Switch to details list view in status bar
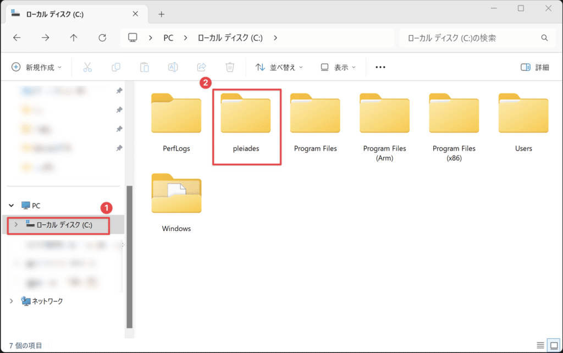 (x=541, y=345)
